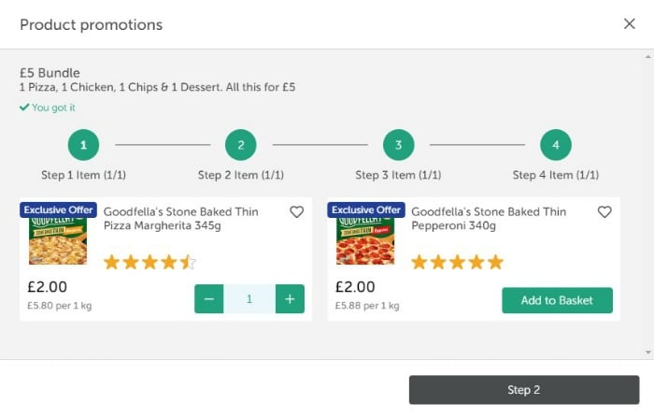
Task: Go to step 4 circle
Action: click(x=556, y=145)
